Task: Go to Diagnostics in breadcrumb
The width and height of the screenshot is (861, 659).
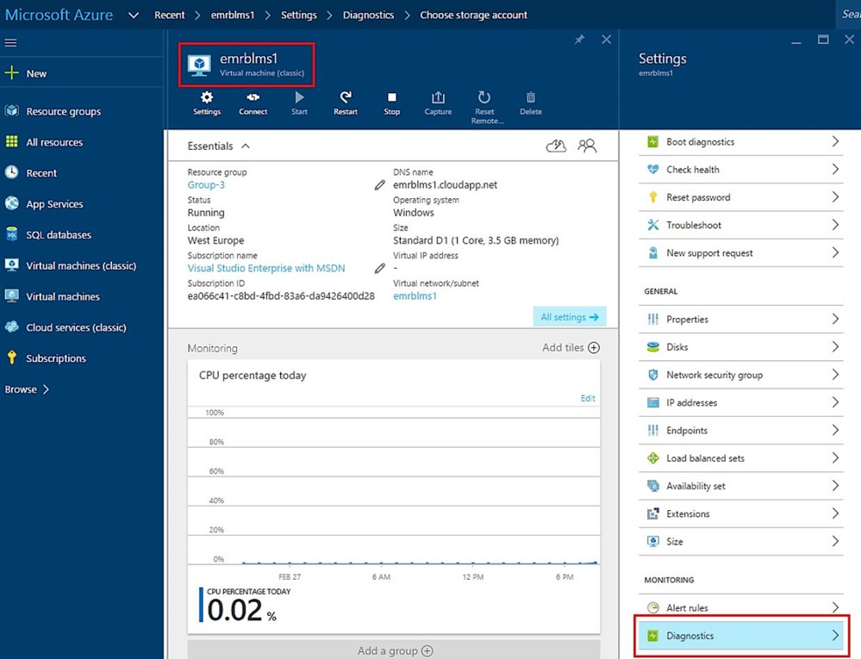Action: coord(369,16)
